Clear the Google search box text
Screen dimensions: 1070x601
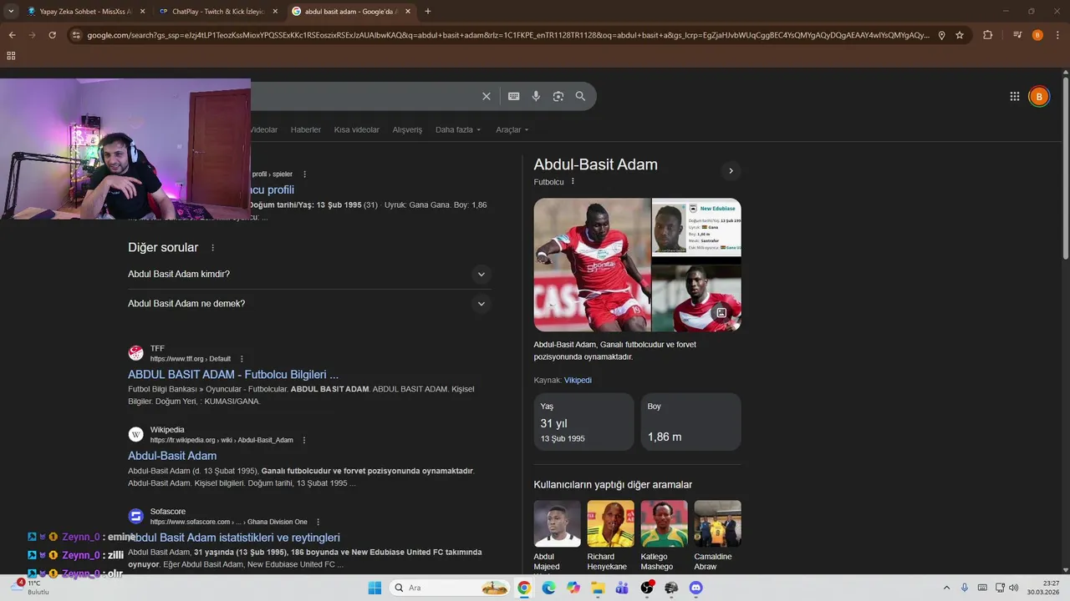[487, 96]
